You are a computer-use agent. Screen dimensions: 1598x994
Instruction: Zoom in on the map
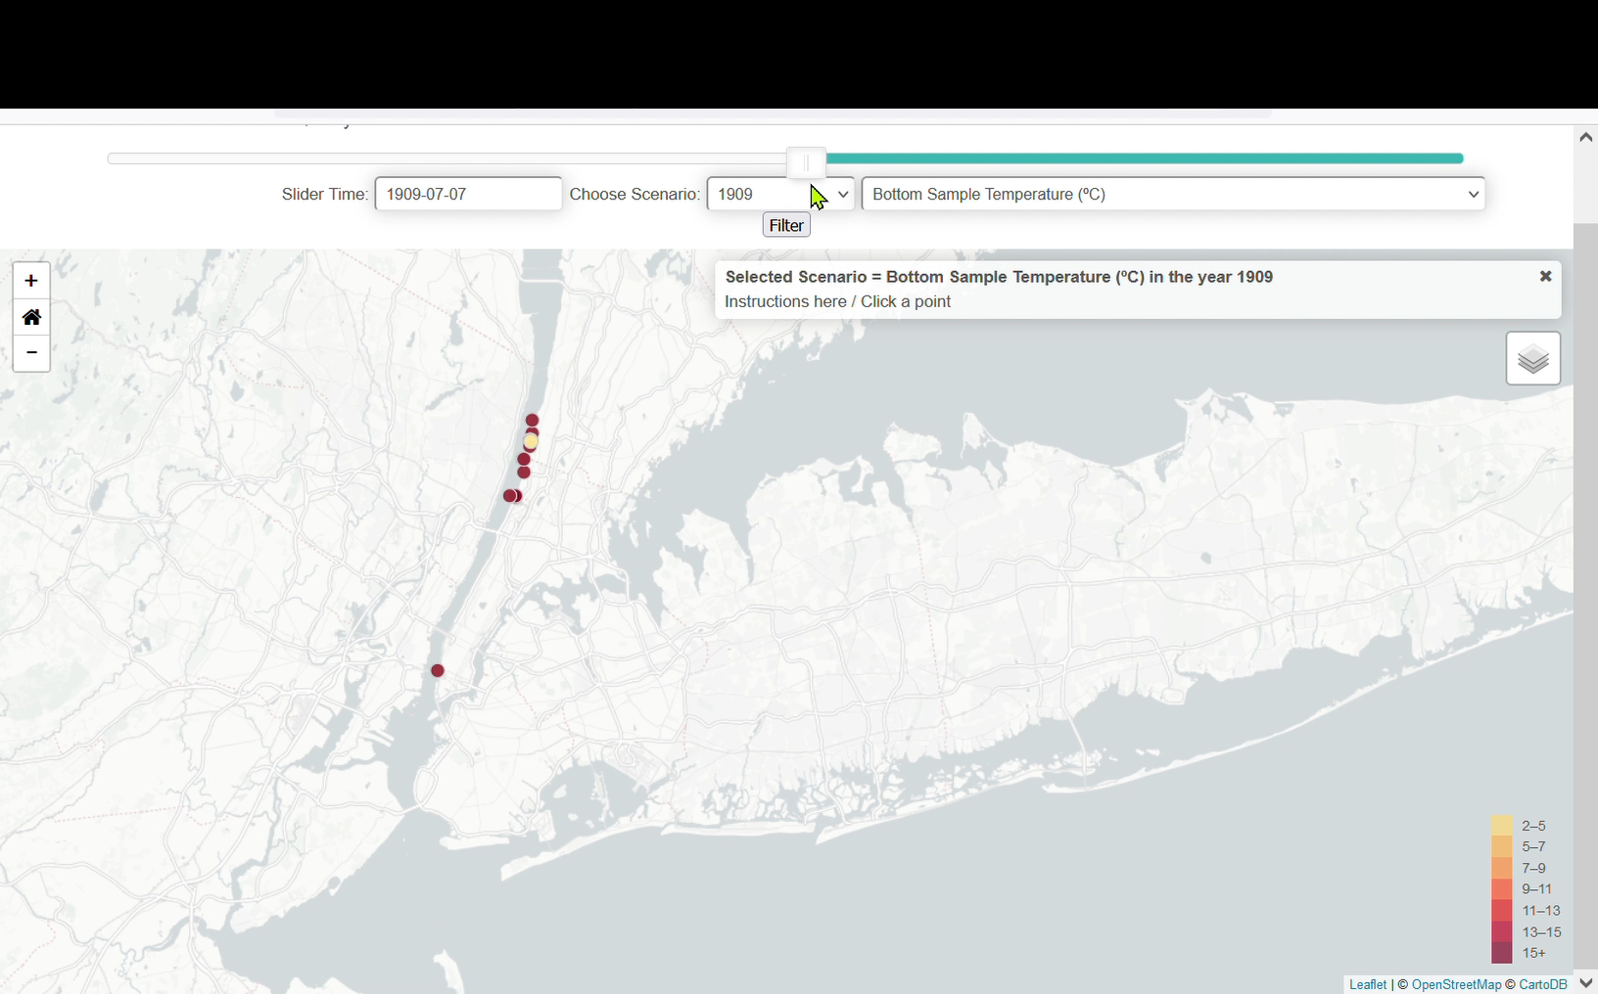click(x=31, y=281)
